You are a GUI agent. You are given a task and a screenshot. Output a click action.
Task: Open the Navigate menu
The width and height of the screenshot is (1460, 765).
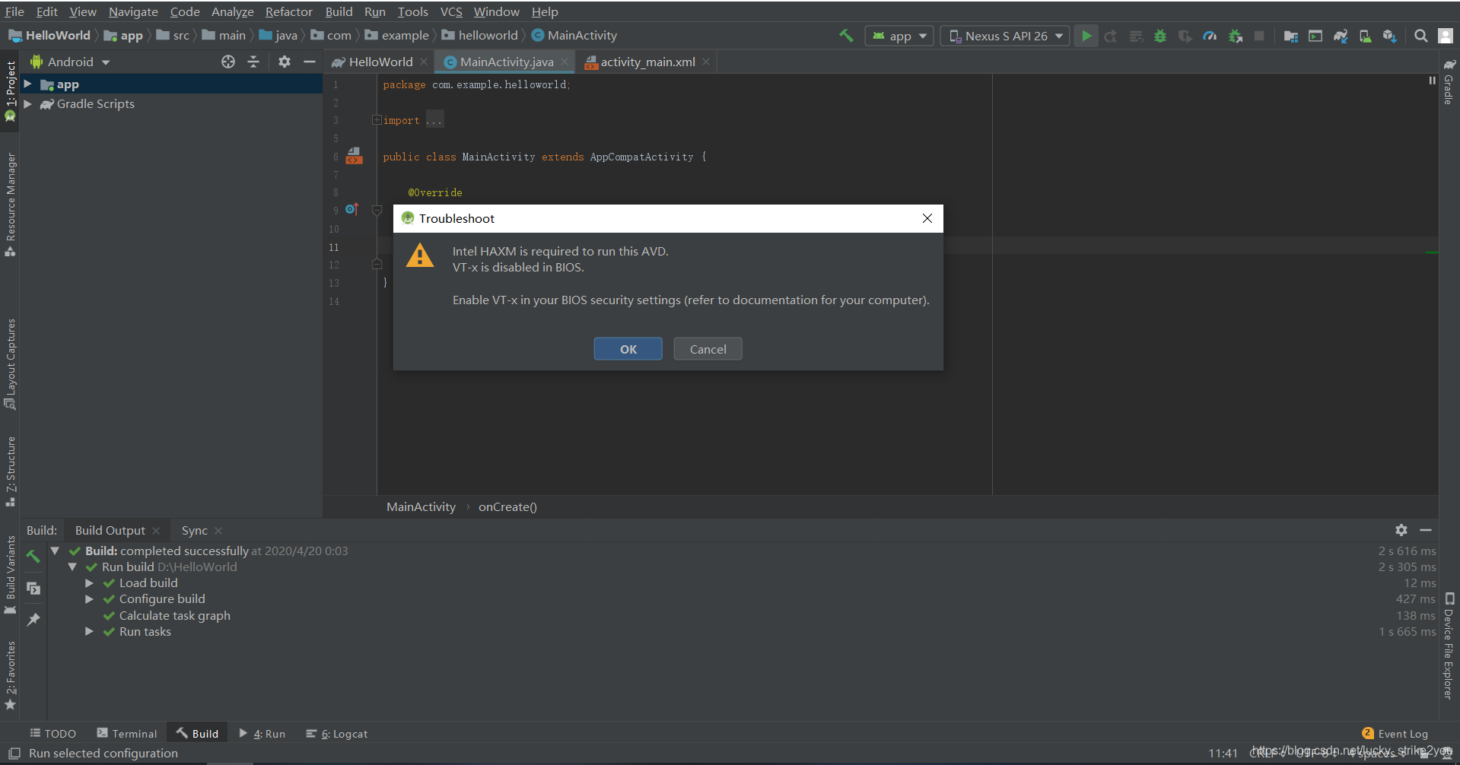133,11
